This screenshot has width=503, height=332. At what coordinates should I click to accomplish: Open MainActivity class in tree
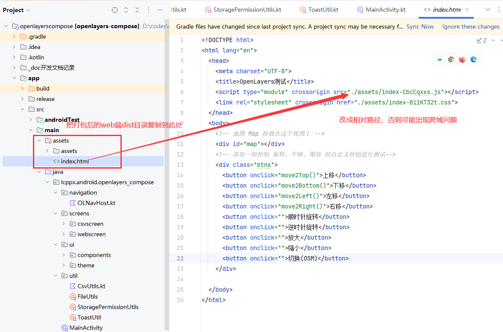tap(83, 328)
